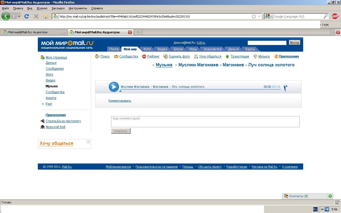The image size is (341, 213).
Task: Open the Блоги tab
Action: click(x=178, y=49)
